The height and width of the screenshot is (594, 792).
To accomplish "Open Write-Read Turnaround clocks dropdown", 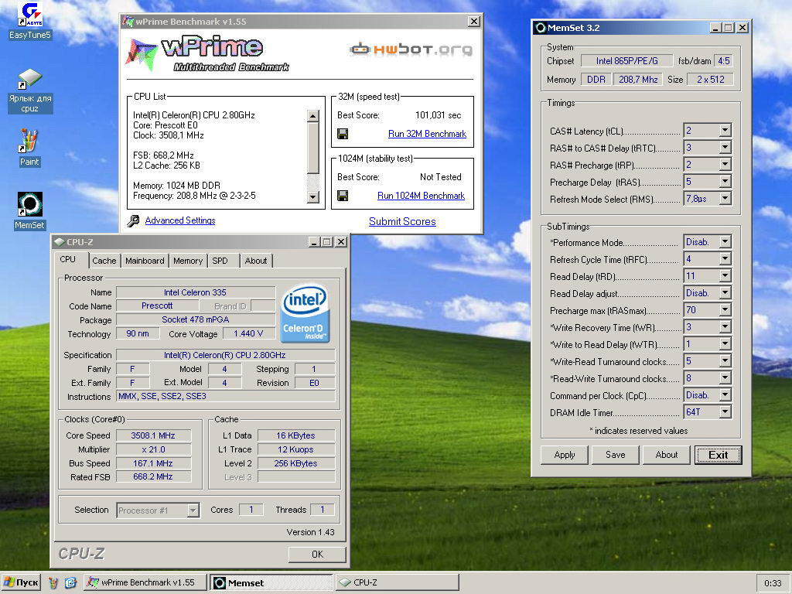I will click(725, 361).
